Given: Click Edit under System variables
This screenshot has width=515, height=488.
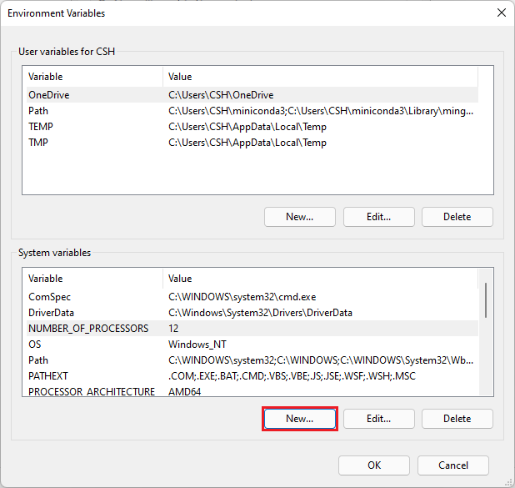Looking at the screenshot, I should point(378,419).
